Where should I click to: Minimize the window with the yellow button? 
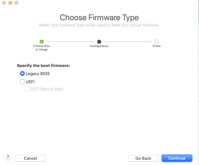10,3
